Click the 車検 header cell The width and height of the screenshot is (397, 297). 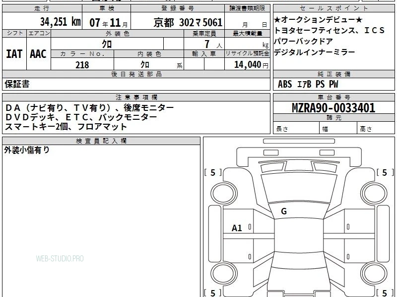tap(106, 8)
